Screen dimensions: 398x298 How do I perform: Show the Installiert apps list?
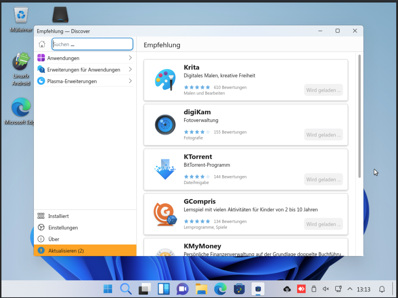[85, 216]
